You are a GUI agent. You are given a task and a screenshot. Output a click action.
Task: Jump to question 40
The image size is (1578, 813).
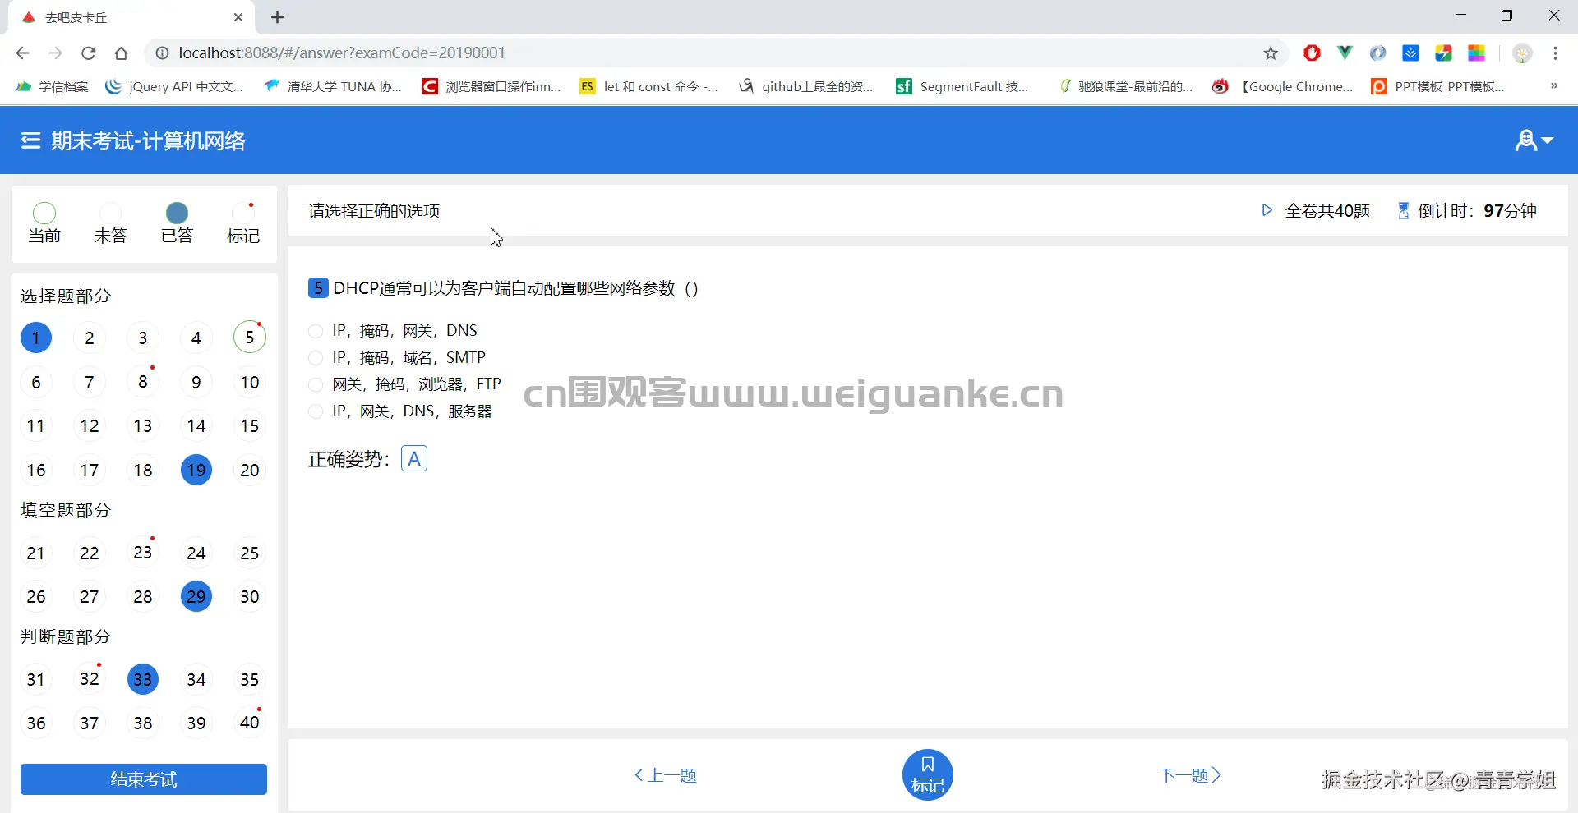[x=250, y=723]
